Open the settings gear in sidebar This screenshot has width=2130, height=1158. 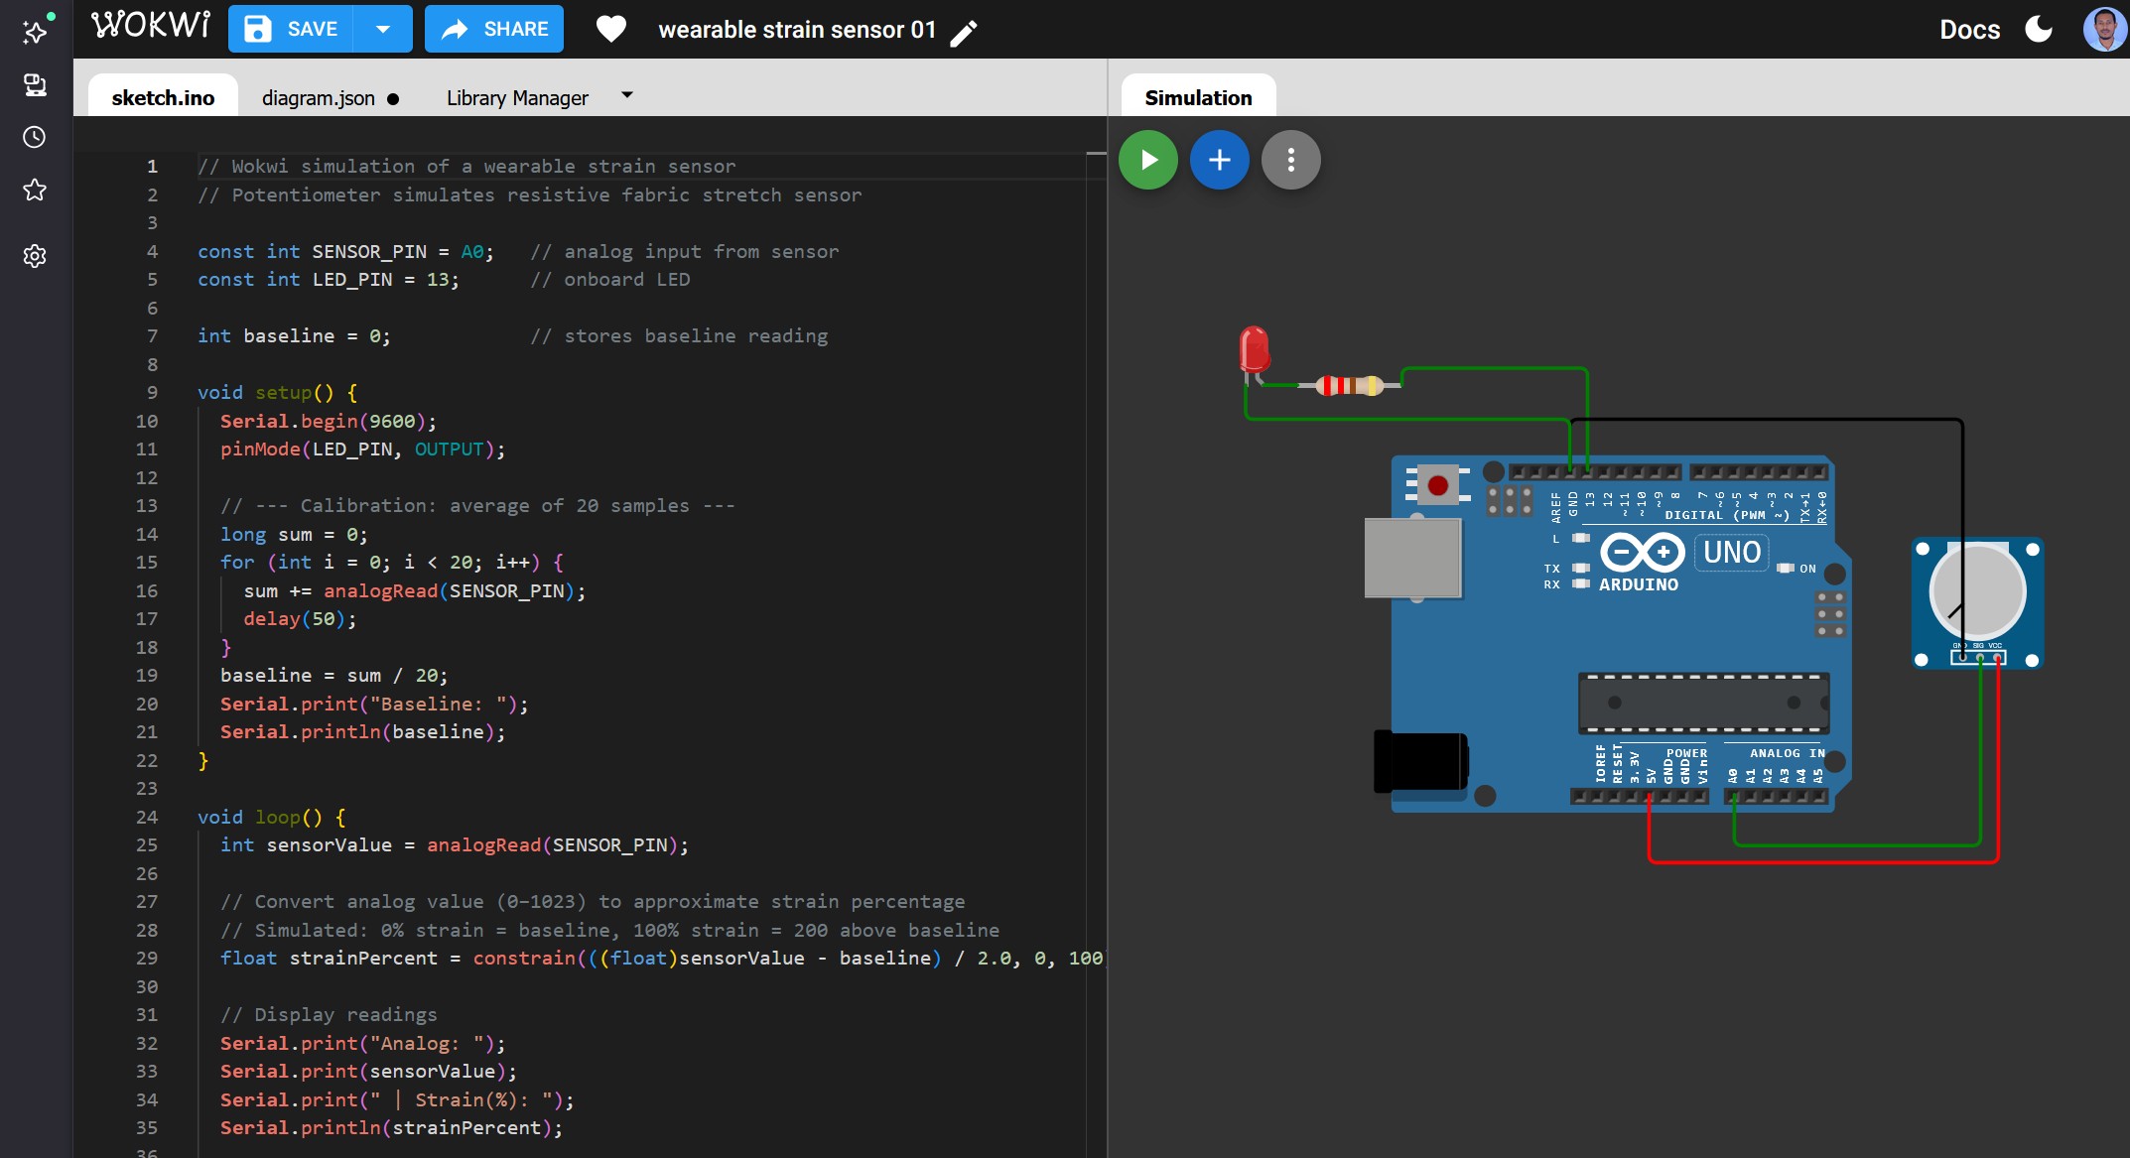35,256
